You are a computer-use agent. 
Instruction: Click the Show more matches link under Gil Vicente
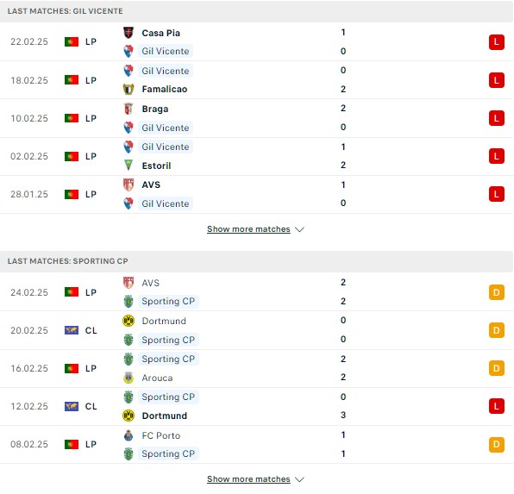click(x=248, y=229)
